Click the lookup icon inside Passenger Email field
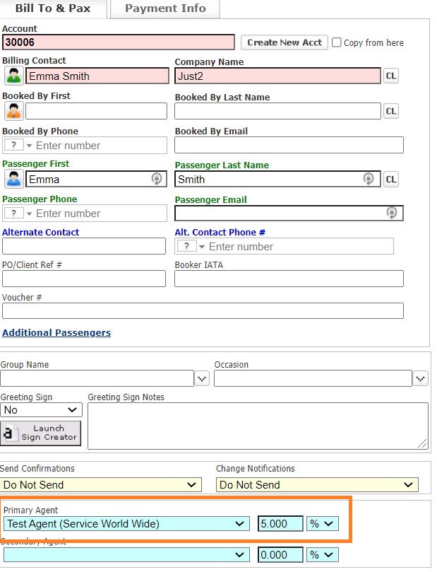 click(392, 213)
